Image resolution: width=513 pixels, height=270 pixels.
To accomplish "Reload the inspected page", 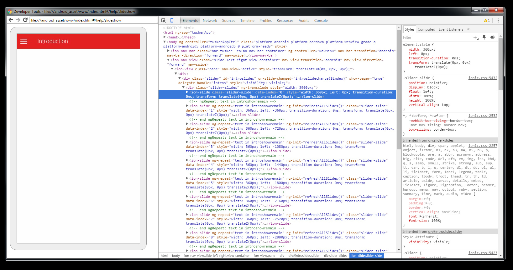I will point(25,20).
